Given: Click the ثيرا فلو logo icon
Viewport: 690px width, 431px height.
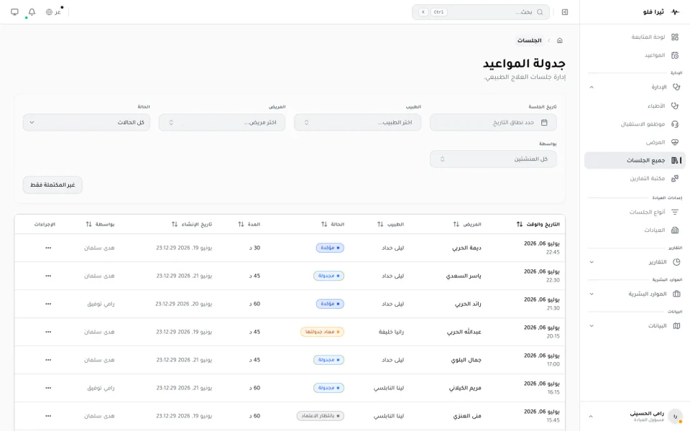Looking at the screenshot, I should pyautogui.click(x=675, y=12).
